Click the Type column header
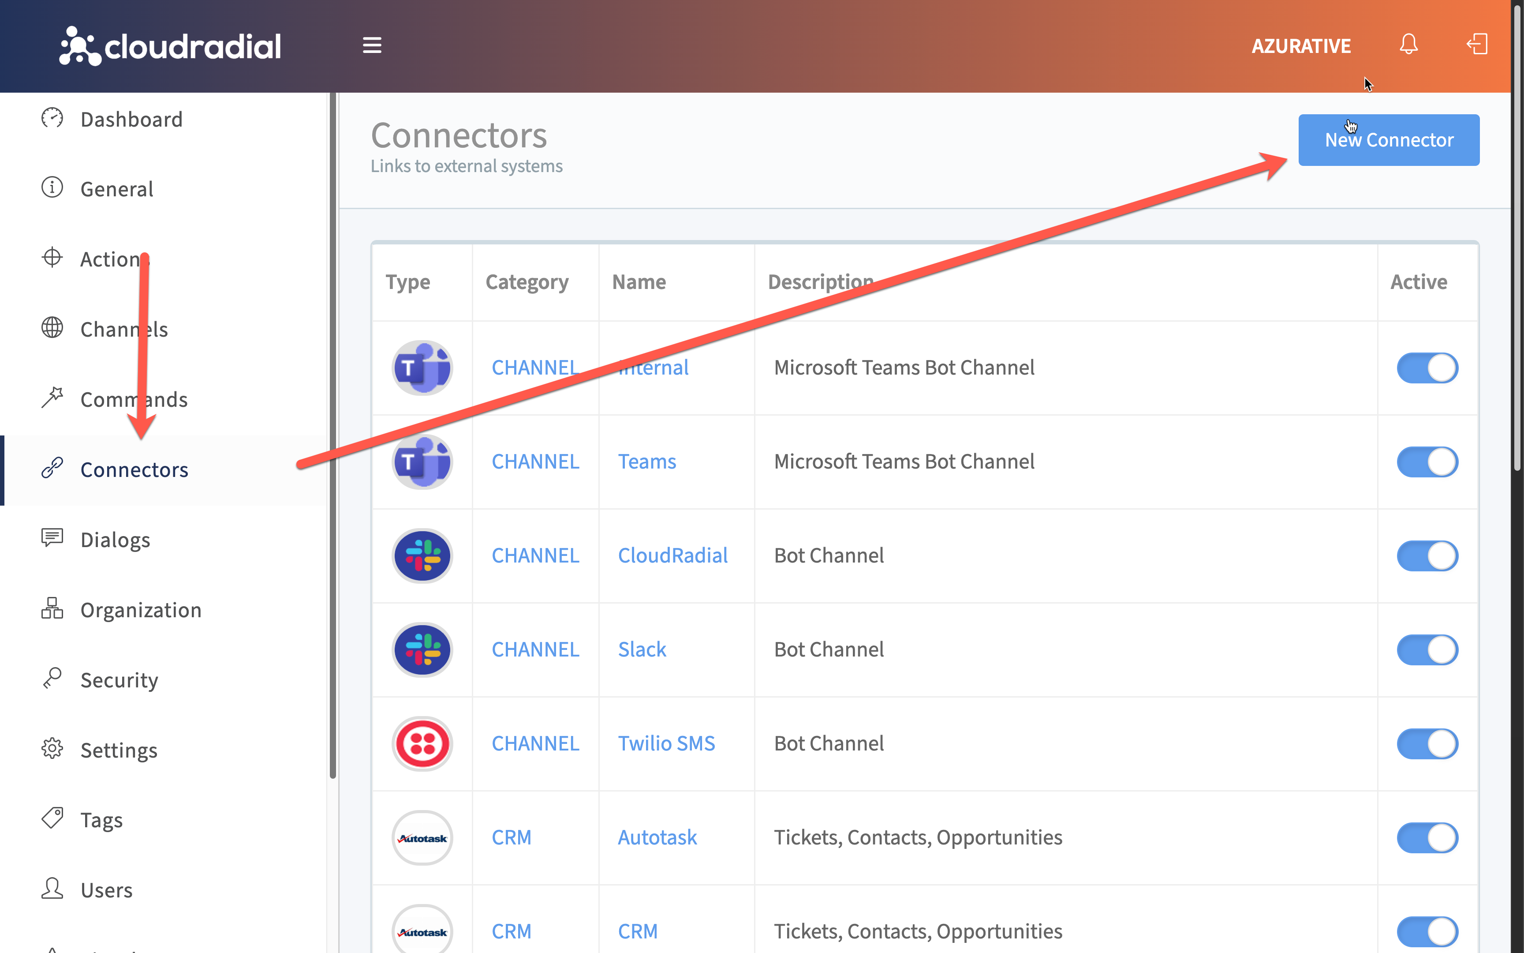This screenshot has height=953, width=1524. (408, 282)
